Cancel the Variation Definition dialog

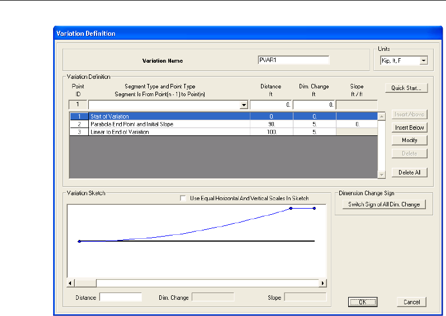(x=412, y=302)
